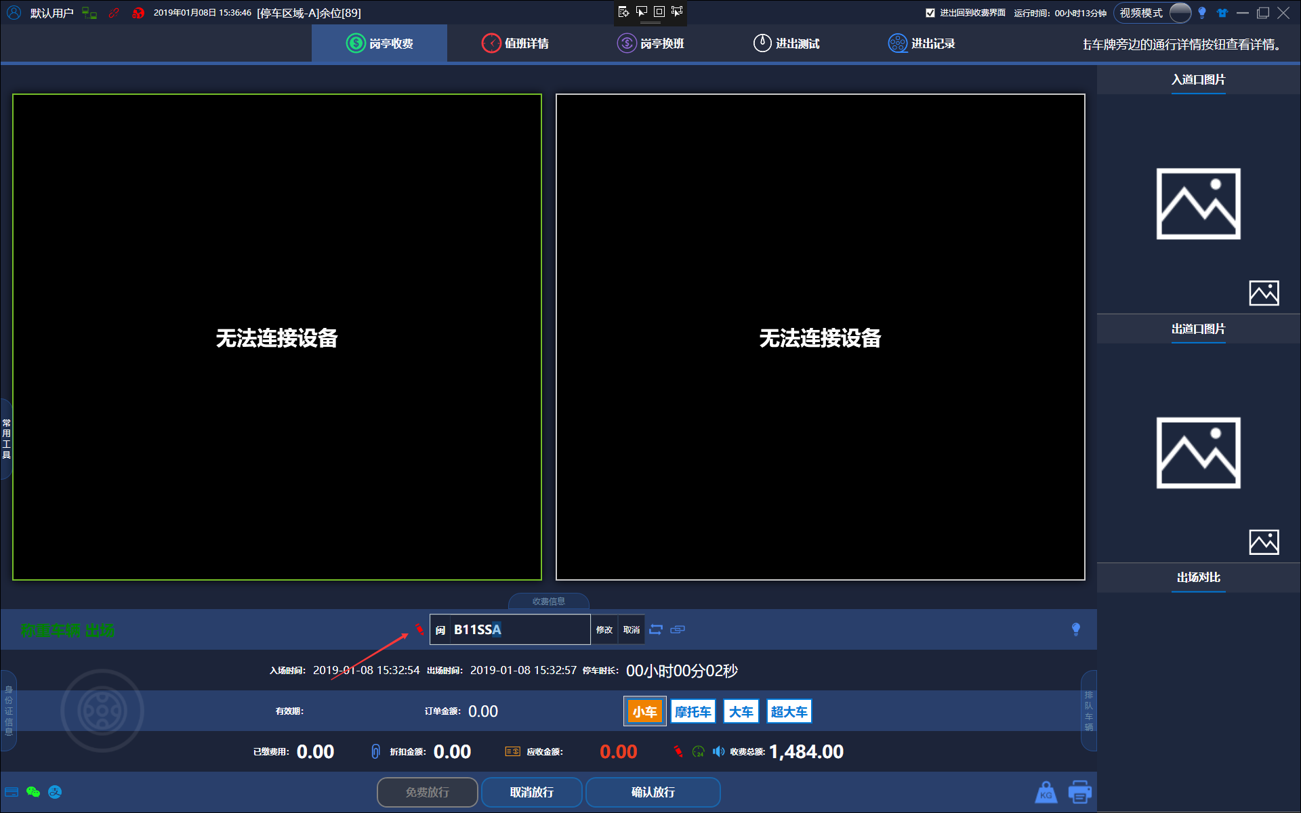Click the paperclip icon next to 折扣金额
This screenshot has width=1301, height=813.
pyautogui.click(x=375, y=751)
